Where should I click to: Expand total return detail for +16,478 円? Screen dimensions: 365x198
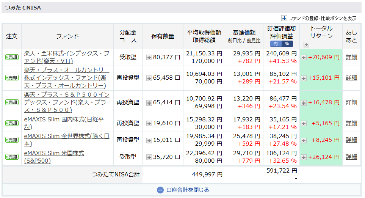coord(304,103)
